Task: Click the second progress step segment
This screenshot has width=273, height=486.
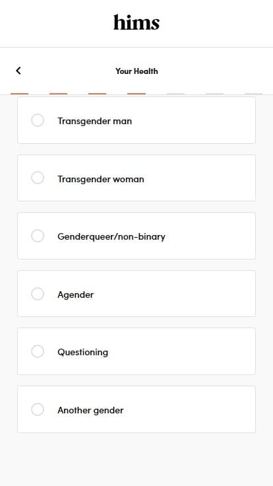Action: [58, 94]
